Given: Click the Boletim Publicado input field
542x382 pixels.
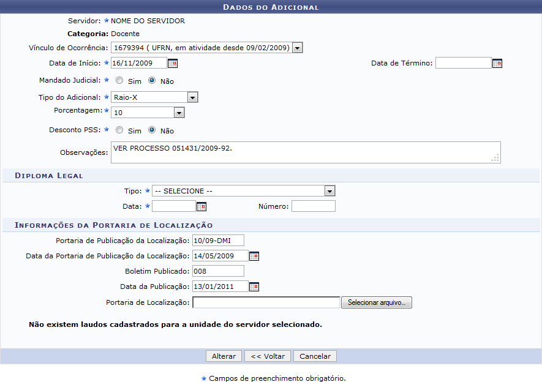Looking at the screenshot, I should (218, 271).
